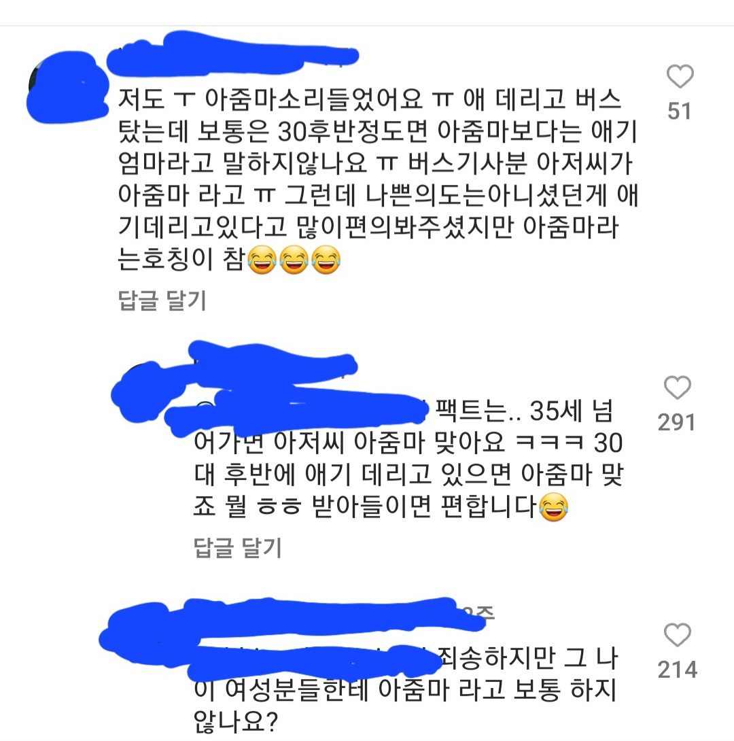Tap laughing emojis after 는호칭이 참

pyautogui.click(x=294, y=260)
